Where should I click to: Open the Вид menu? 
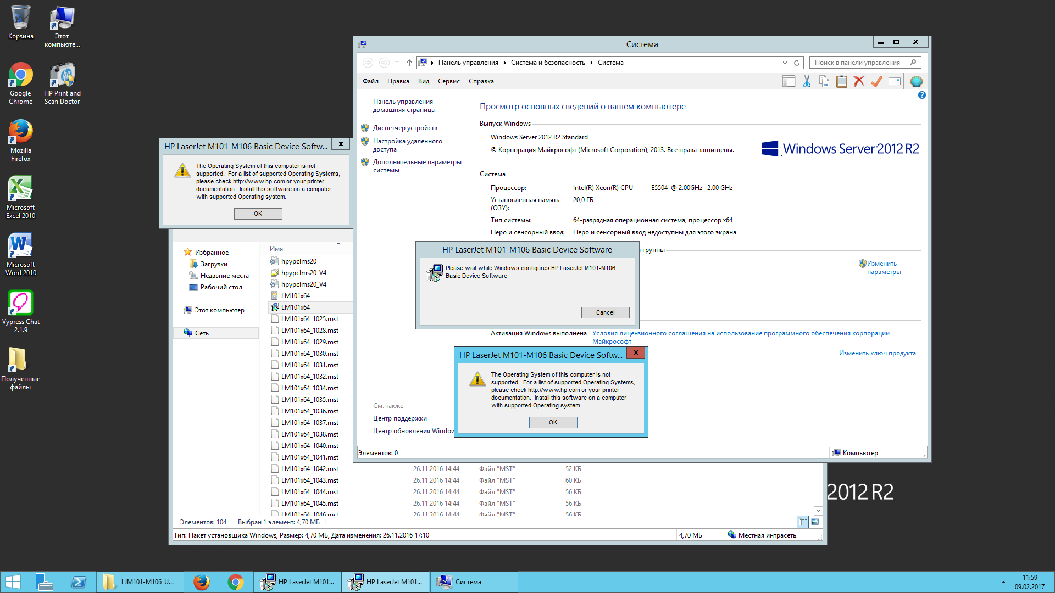point(423,81)
